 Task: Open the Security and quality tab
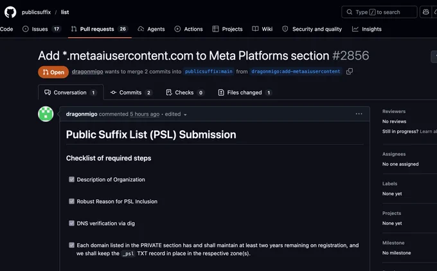pos(312,29)
